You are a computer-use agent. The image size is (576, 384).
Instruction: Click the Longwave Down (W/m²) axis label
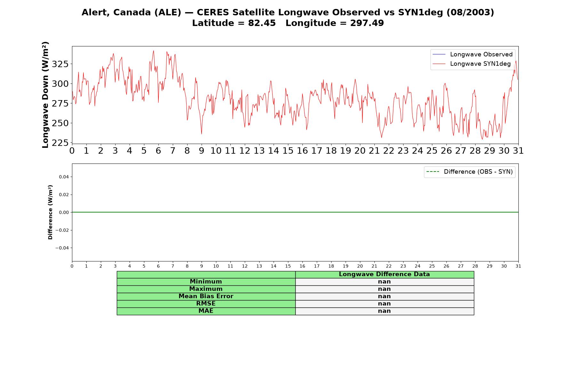tap(45, 95)
